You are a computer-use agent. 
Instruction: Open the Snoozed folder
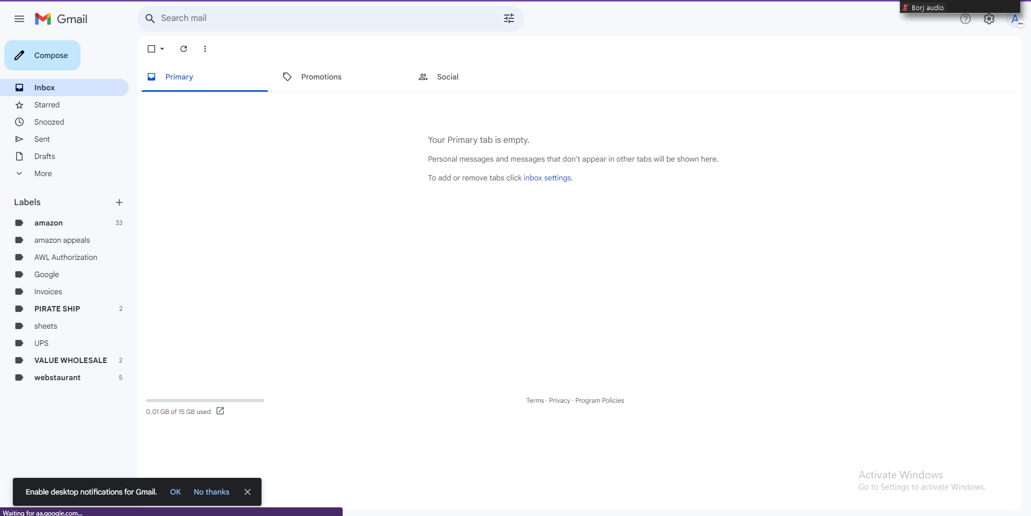click(x=64, y=122)
